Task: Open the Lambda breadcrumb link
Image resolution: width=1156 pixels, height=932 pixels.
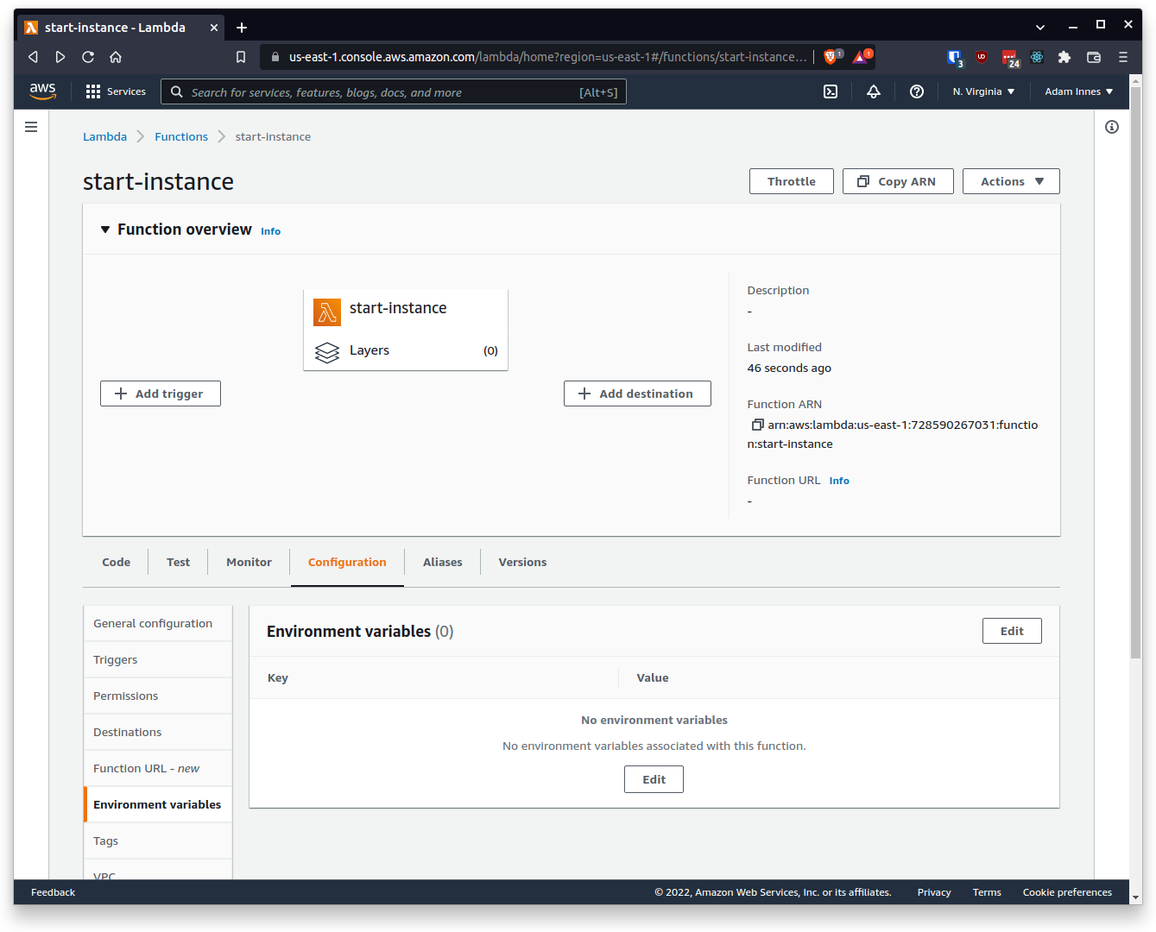Action: [104, 136]
